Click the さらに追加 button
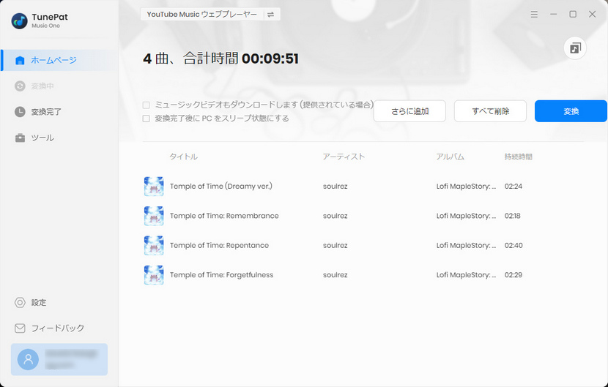 pos(409,111)
